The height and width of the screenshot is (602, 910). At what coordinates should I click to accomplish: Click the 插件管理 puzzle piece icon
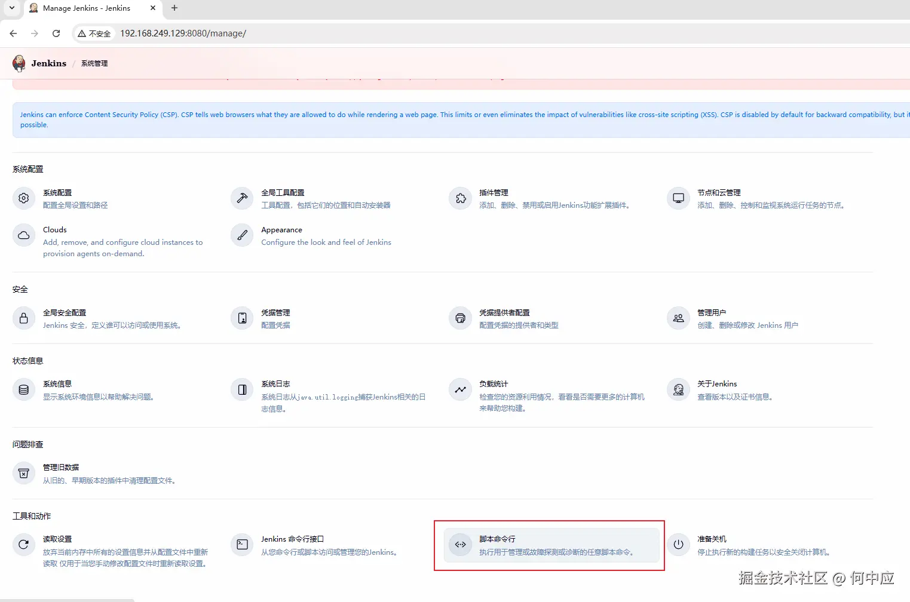pyautogui.click(x=460, y=198)
